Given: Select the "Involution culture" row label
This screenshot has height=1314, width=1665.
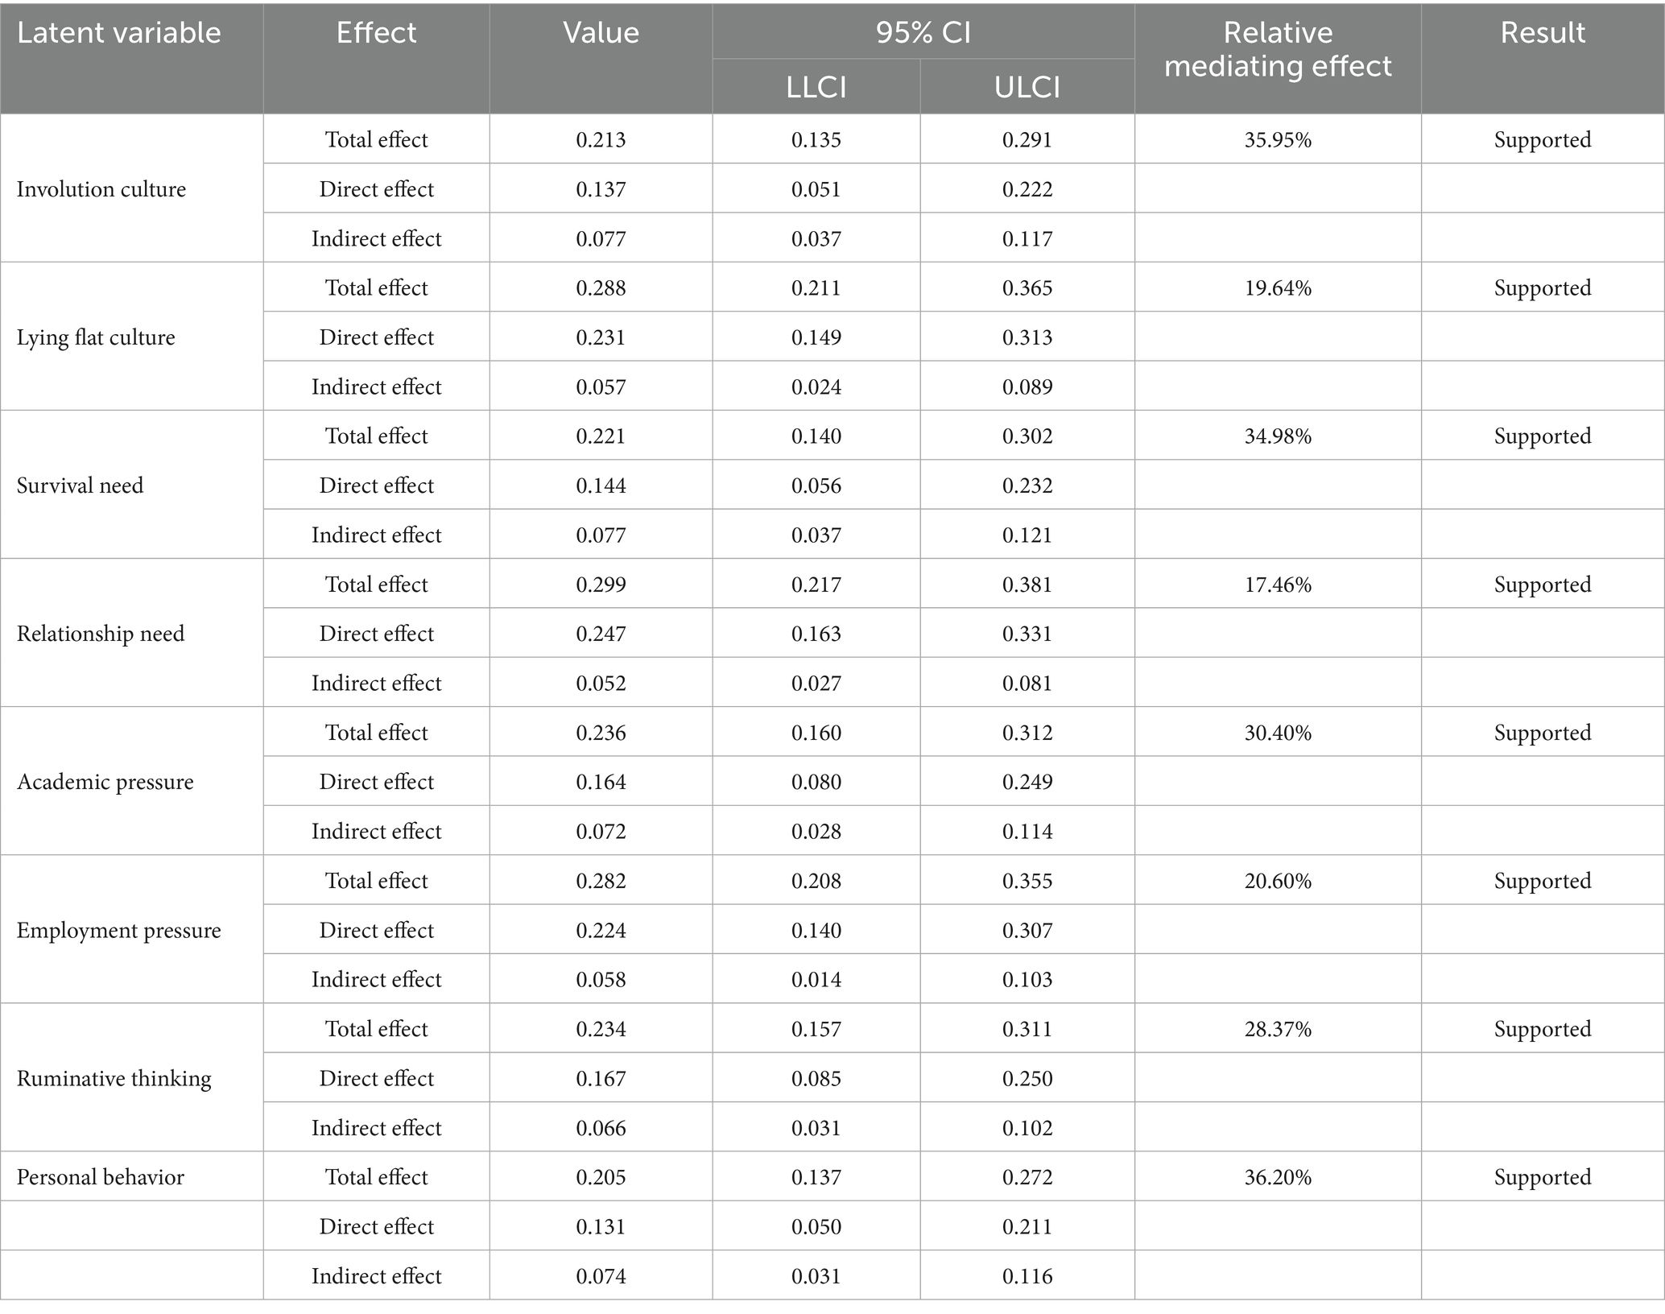Looking at the screenshot, I should click(x=101, y=189).
